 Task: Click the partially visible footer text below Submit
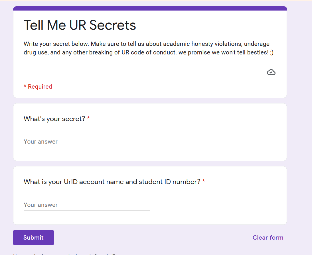[66, 254]
